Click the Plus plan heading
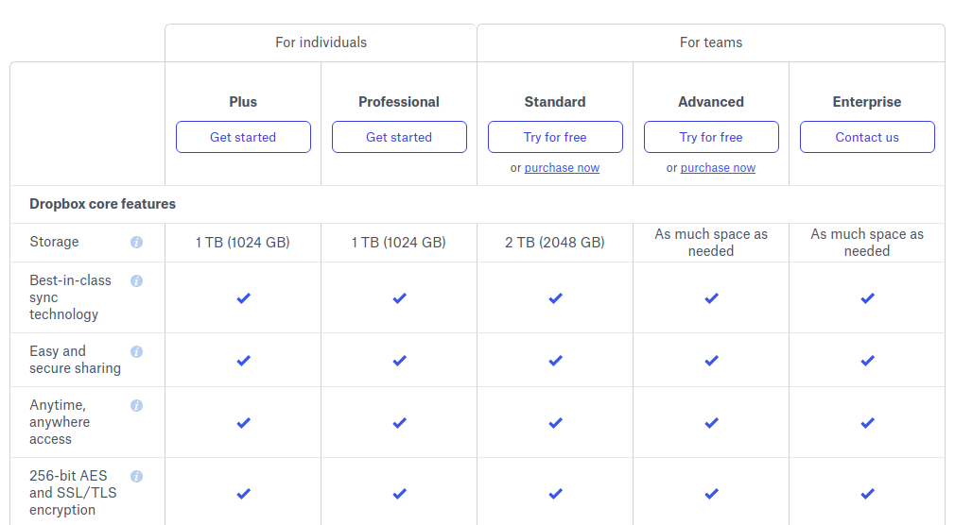 click(243, 102)
